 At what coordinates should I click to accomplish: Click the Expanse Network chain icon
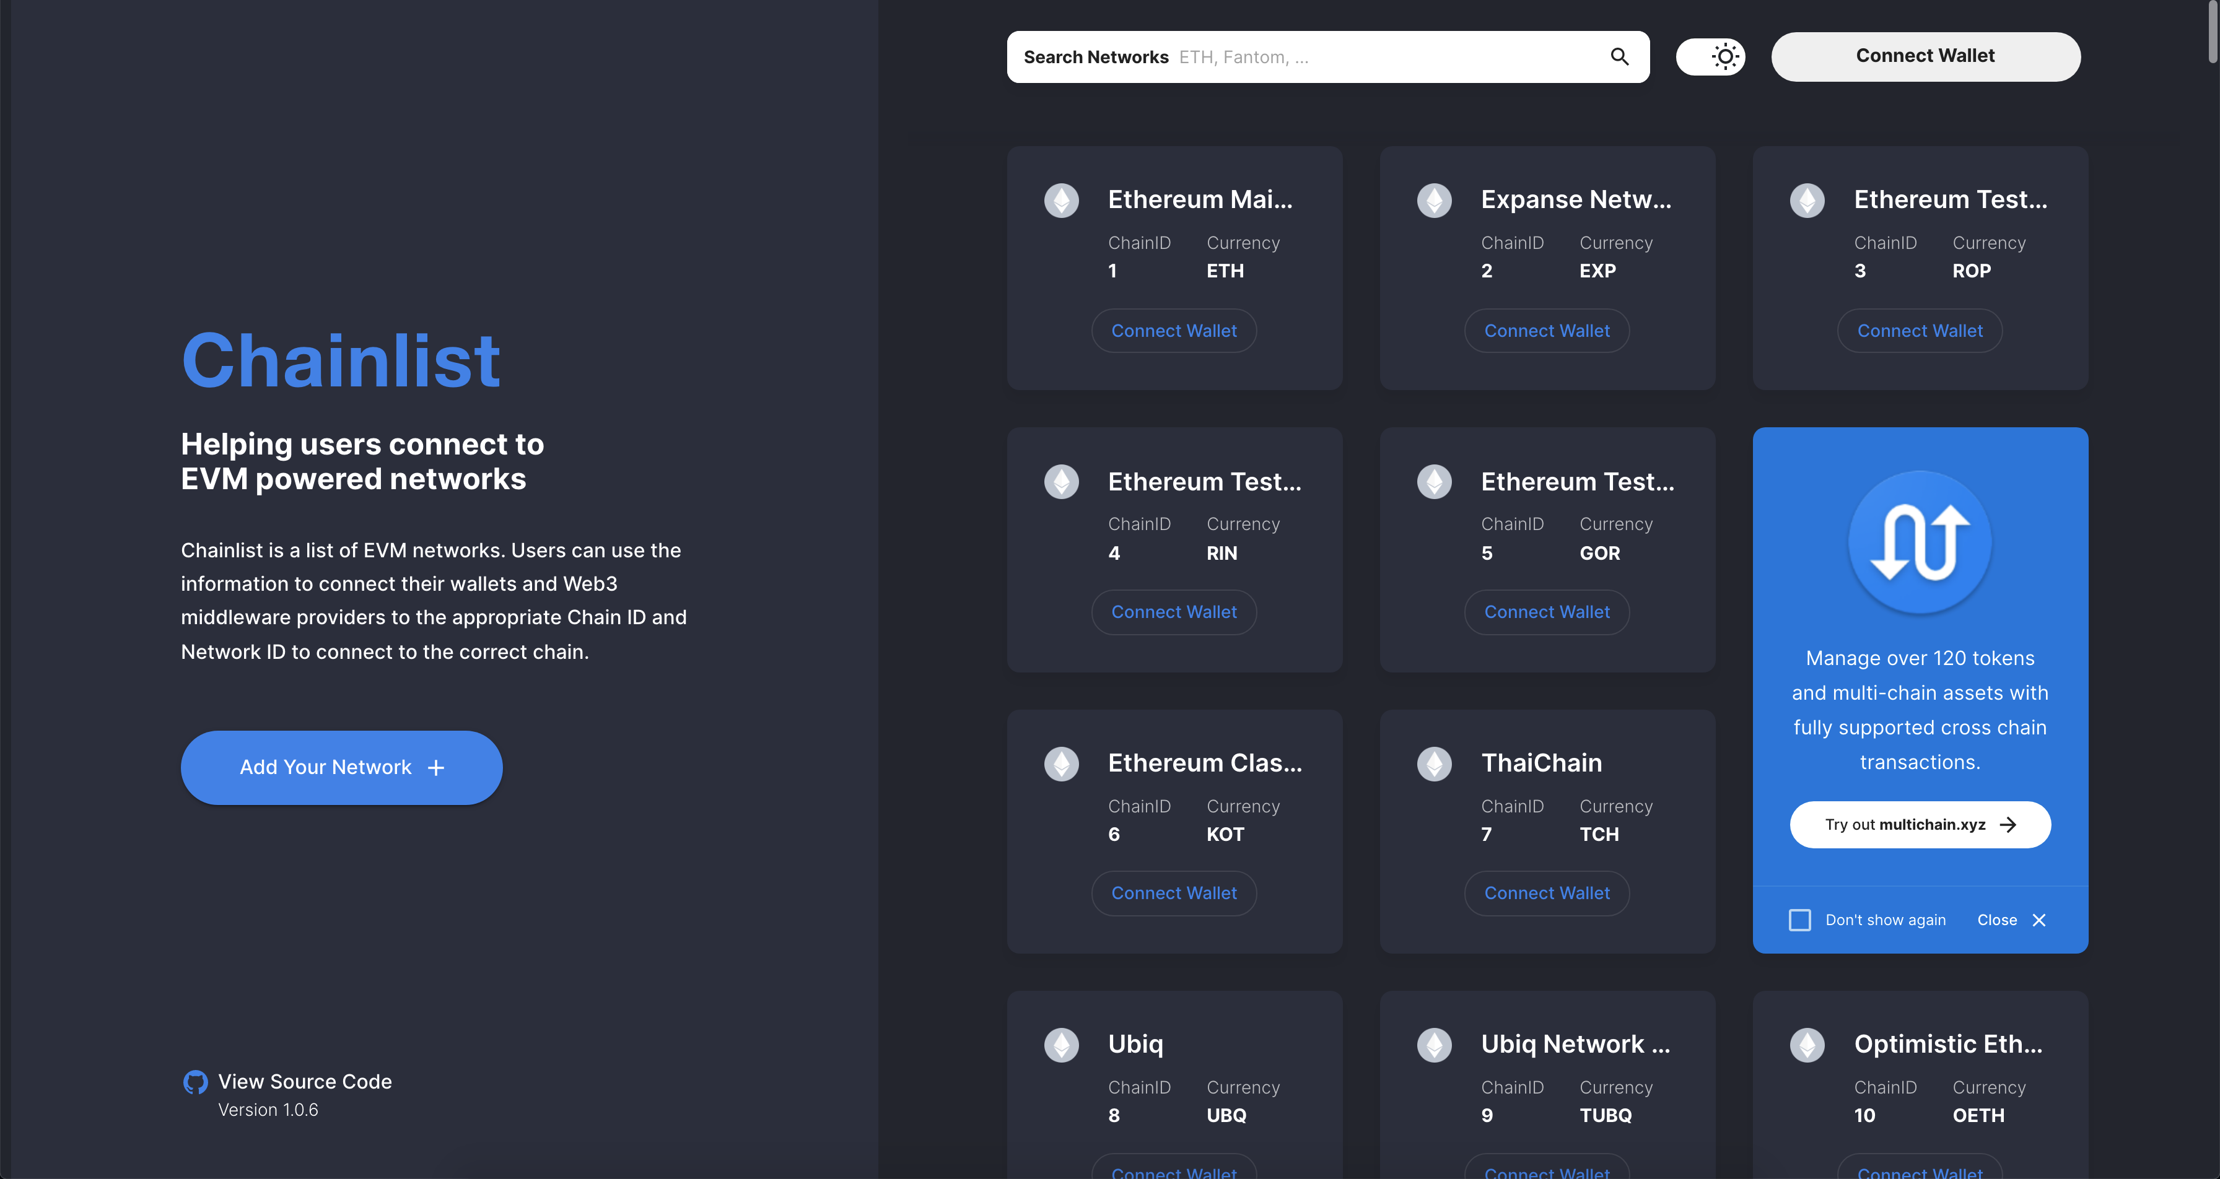pos(1434,200)
